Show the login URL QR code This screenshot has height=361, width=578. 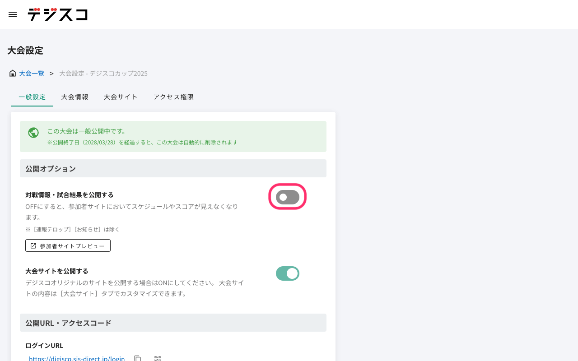point(158,358)
